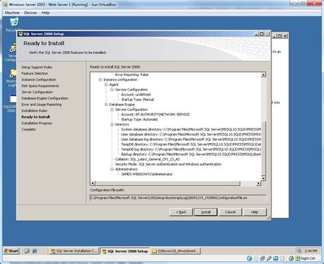The image size is (324, 264).
Task: Select 'Account: undefined' tree row
Action: 136,94
